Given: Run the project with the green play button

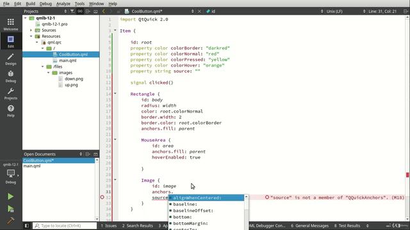Looking at the screenshot, I should coord(10,196).
